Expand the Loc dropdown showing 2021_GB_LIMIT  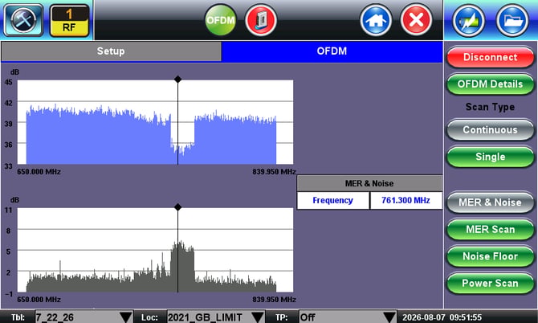[216, 317]
